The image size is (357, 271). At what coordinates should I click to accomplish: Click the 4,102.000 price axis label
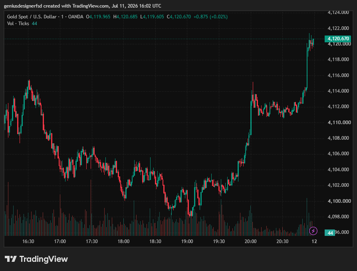coord(338,185)
